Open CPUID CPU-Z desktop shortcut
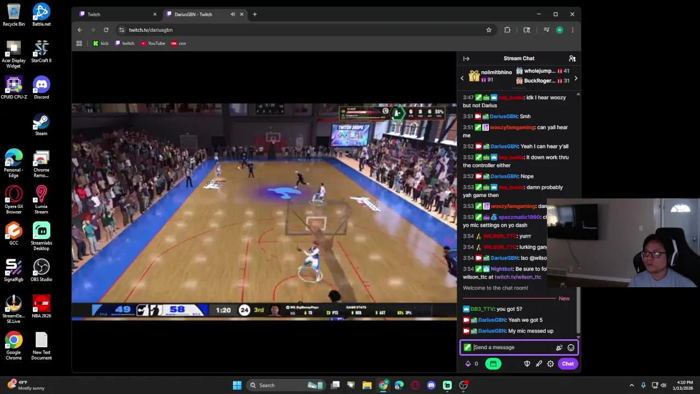700x394 pixels. click(14, 88)
